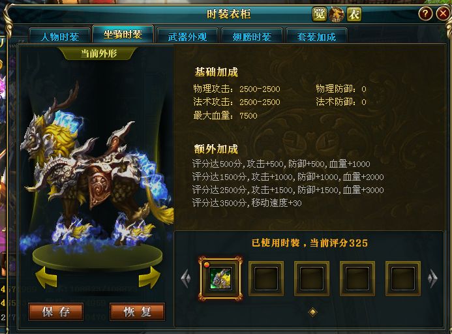This screenshot has height=334, width=452.
Task: Click the 保存 save button
Action: coord(56,312)
